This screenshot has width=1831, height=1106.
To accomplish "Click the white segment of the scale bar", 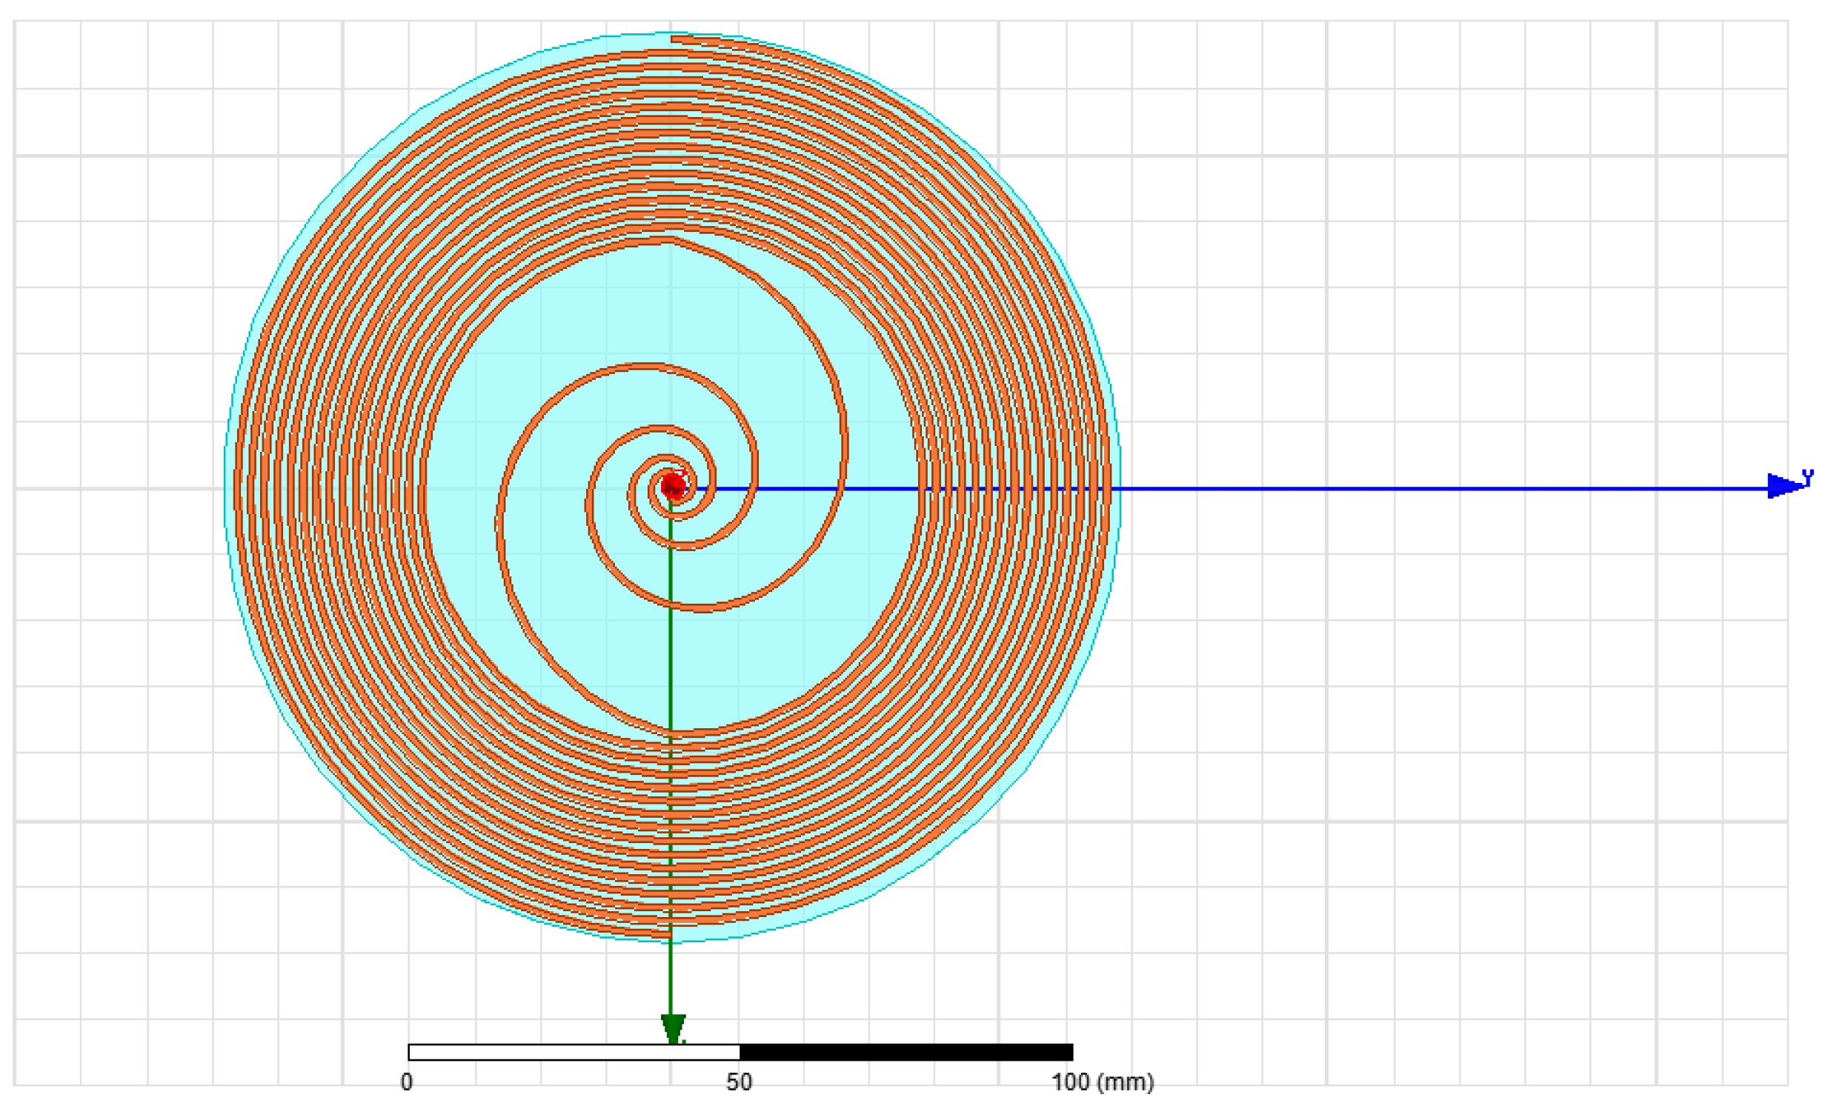I will click(574, 1052).
